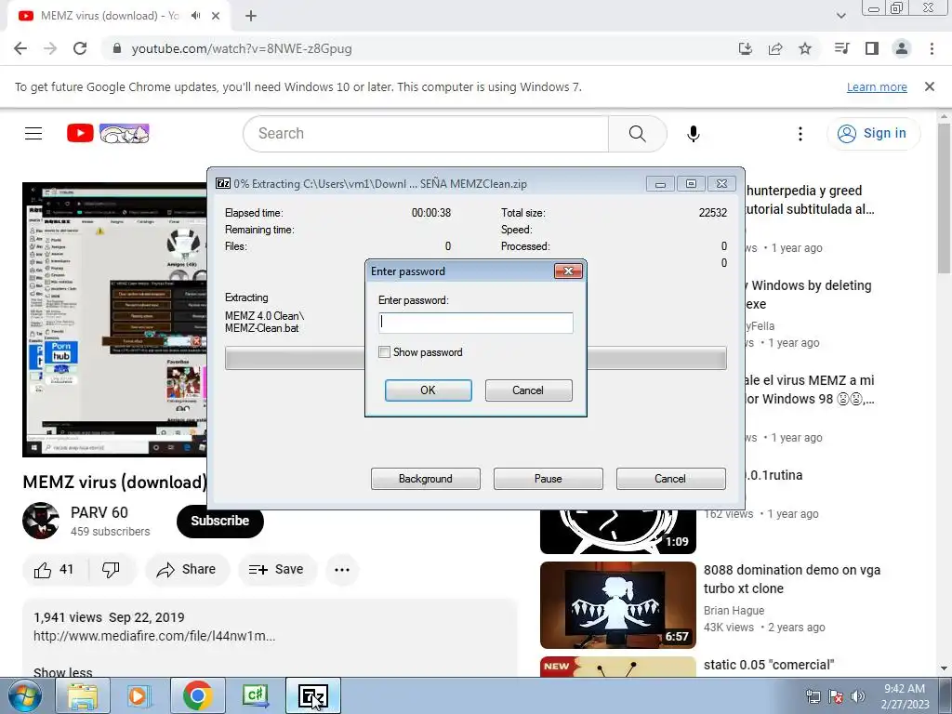Open the 1:09 clock video thumbnail
Screen dimensions: 952x714
618,532
